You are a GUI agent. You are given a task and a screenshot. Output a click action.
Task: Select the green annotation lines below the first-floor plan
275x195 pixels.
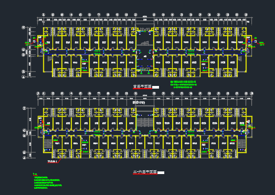(184, 84)
